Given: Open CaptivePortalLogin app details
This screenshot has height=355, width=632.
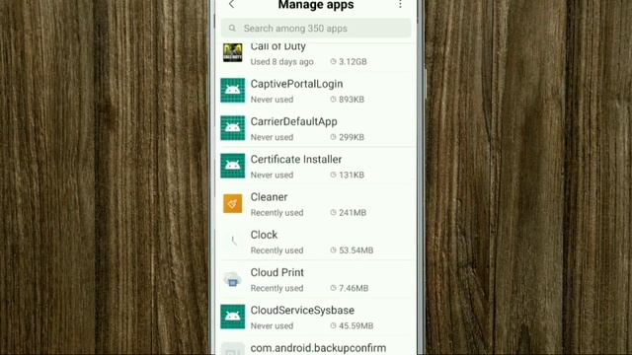Looking at the screenshot, I should click(316, 91).
